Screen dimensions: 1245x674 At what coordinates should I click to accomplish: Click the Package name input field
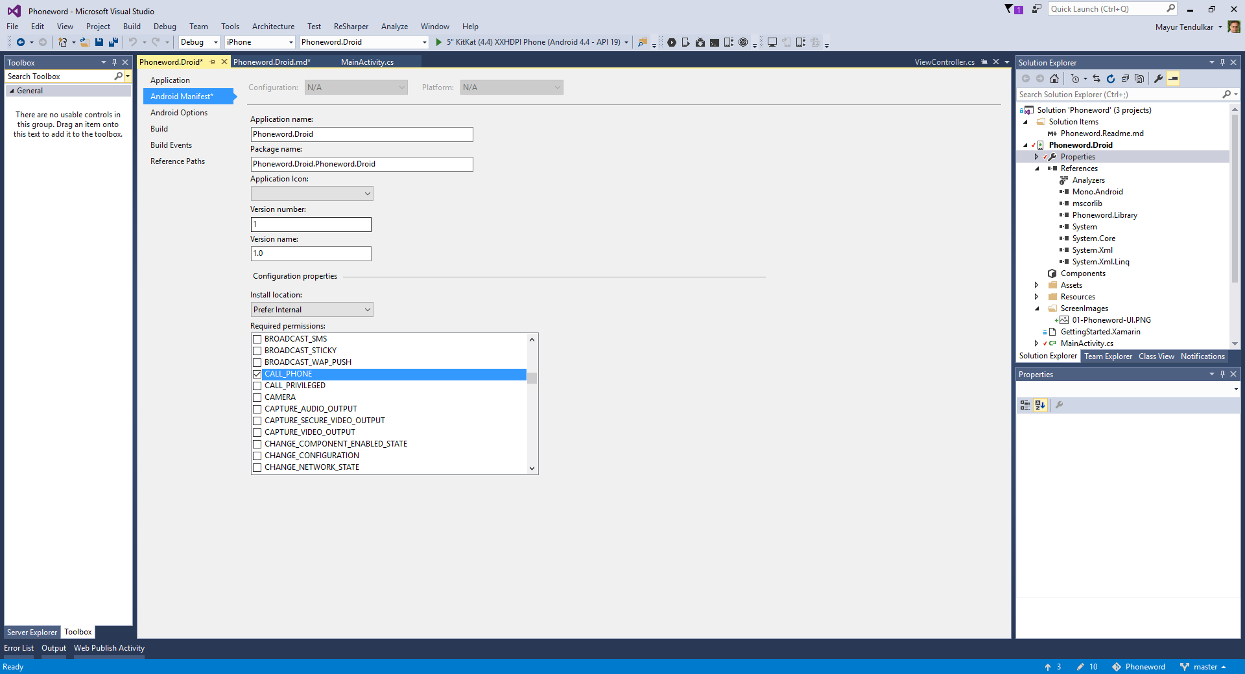pyautogui.click(x=362, y=164)
